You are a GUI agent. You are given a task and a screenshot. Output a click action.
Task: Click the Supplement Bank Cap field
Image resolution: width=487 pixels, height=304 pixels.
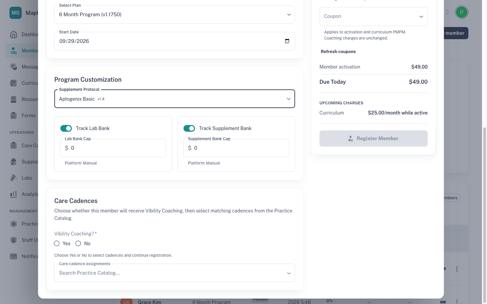point(236,148)
